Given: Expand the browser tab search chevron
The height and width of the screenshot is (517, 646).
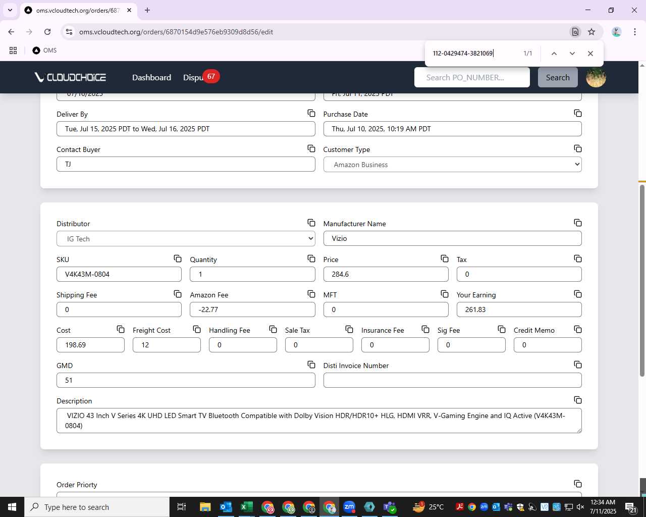Looking at the screenshot, I should [10, 10].
